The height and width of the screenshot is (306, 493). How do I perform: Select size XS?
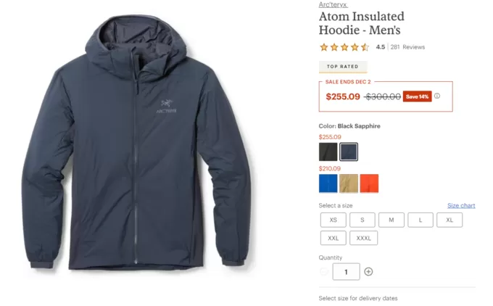(x=333, y=220)
